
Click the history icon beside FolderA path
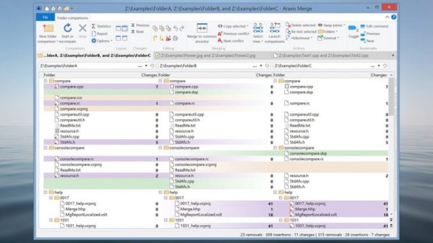pyautogui.click(x=152, y=66)
